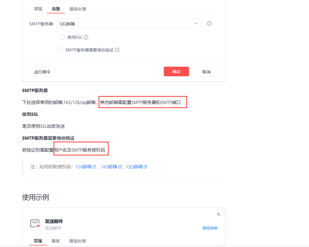Switch to 高级 tab in the lower example dialog

[x=56, y=241]
